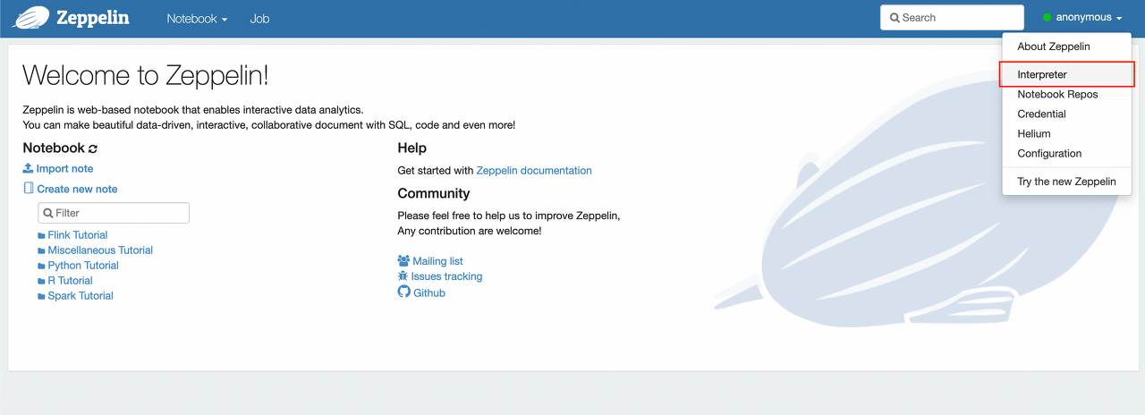Viewport: 1145px width, 415px height.
Task: Open the Issues tracking link
Action: [x=446, y=276]
